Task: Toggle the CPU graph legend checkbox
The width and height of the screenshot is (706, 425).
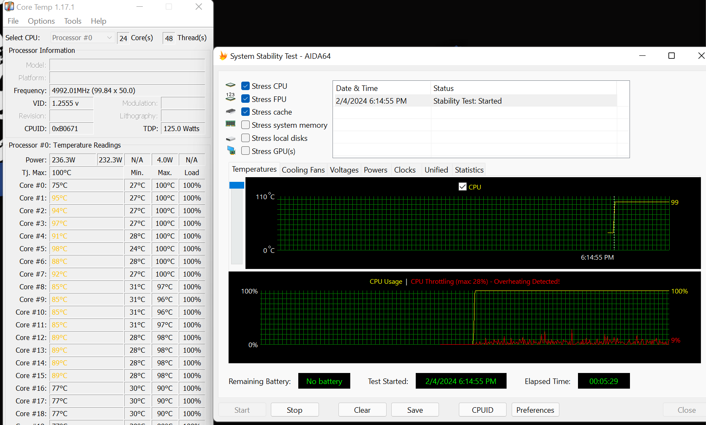Action: pyautogui.click(x=463, y=186)
